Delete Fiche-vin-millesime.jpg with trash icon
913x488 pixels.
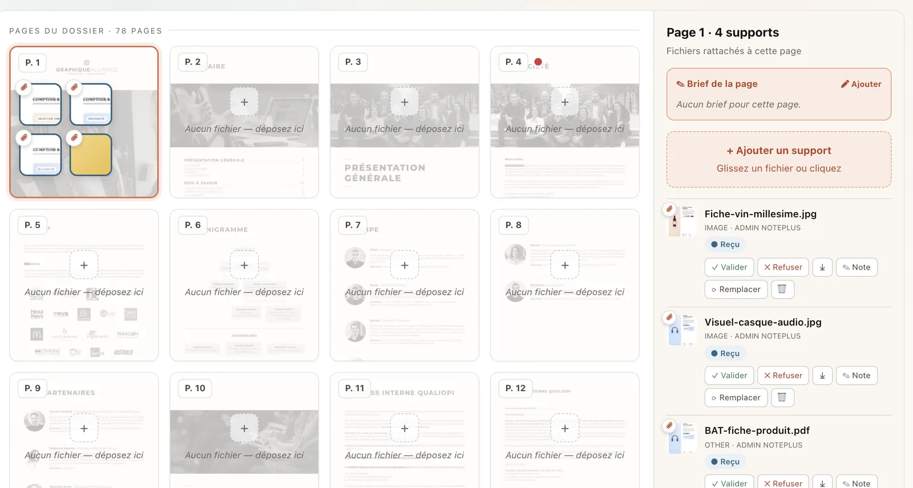click(x=782, y=289)
